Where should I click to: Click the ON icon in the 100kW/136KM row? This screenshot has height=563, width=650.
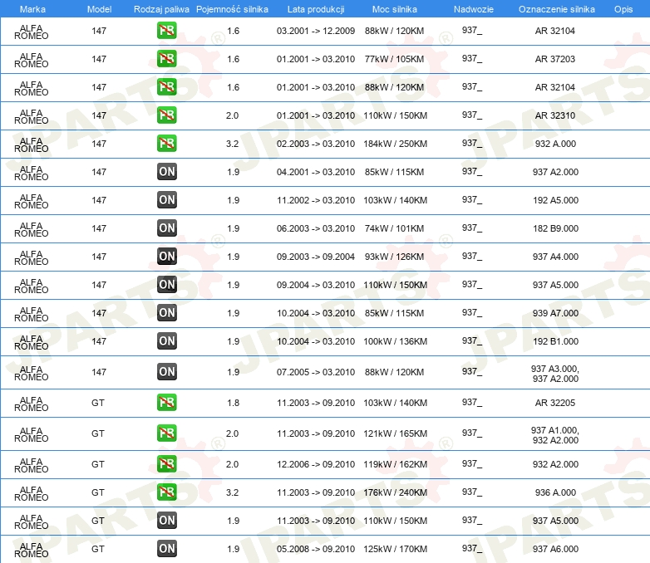[166, 341]
